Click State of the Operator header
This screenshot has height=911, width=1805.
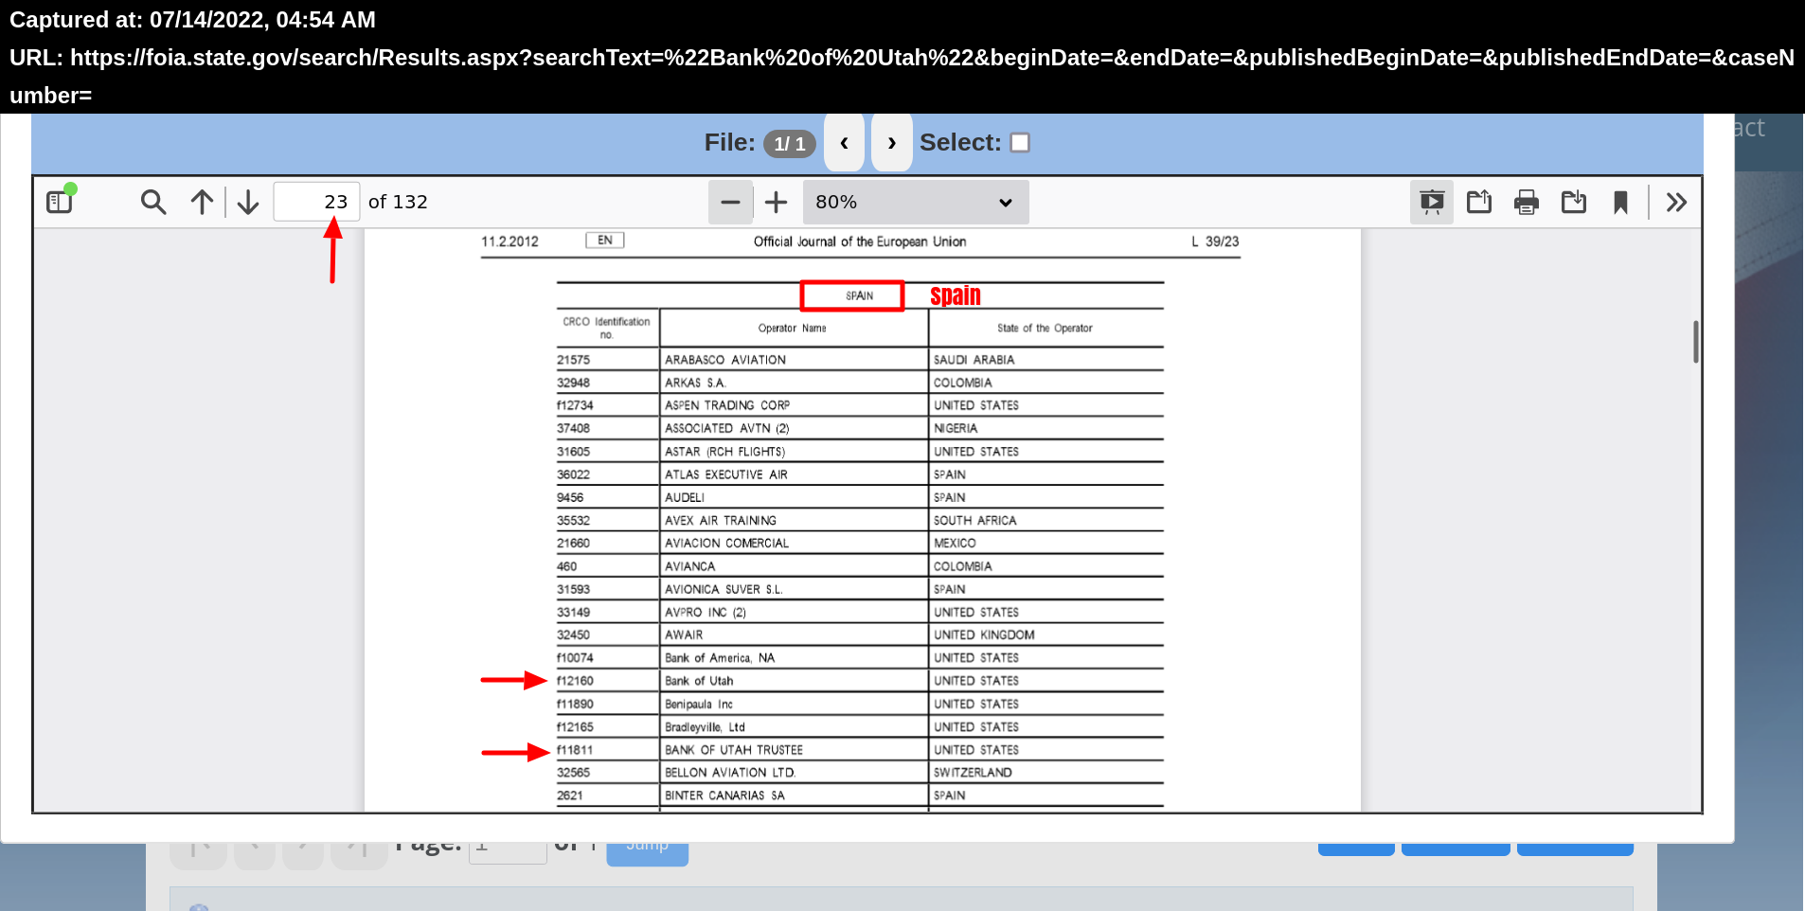pos(1045,329)
